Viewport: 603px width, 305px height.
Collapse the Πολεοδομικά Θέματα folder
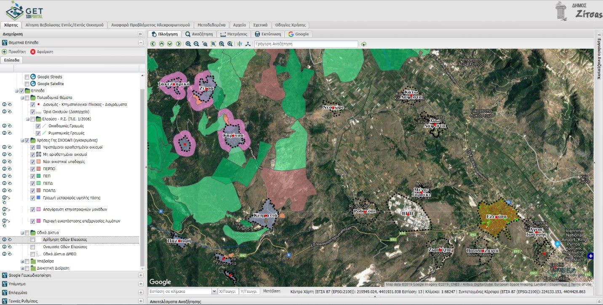point(22,98)
